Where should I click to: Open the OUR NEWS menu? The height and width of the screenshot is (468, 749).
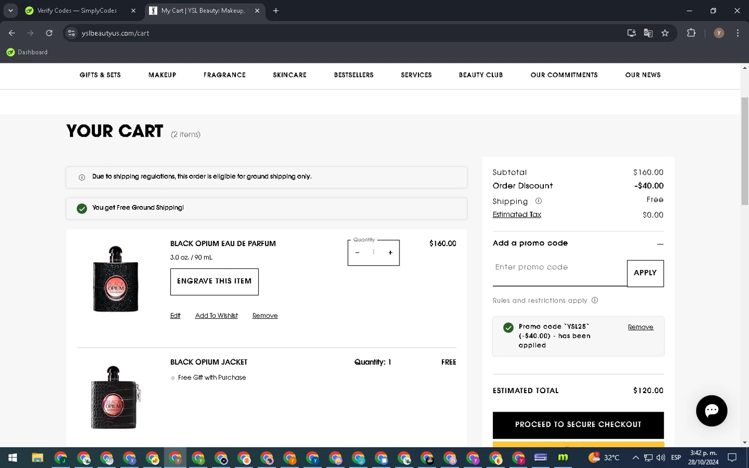[x=643, y=75]
